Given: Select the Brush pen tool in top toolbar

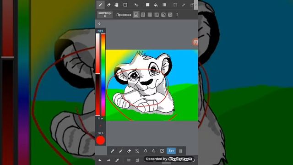Looking at the screenshot, I should (101, 5).
